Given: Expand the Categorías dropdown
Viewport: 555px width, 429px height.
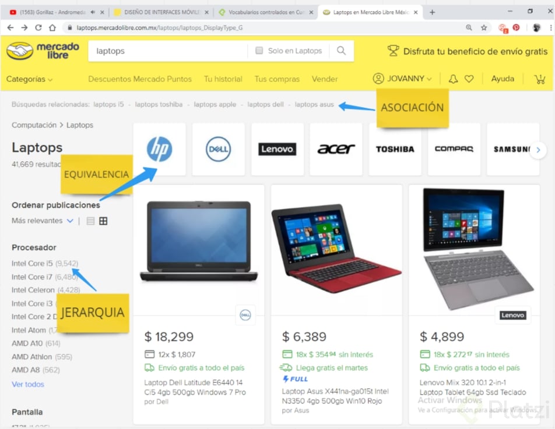Looking at the screenshot, I should pyautogui.click(x=29, y=79).
